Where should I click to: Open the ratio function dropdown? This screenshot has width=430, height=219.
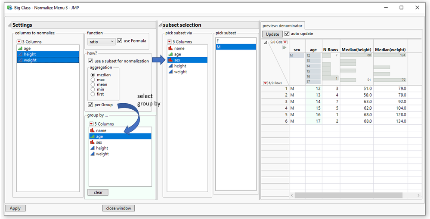pyautogui.click(x=101, y=42)
